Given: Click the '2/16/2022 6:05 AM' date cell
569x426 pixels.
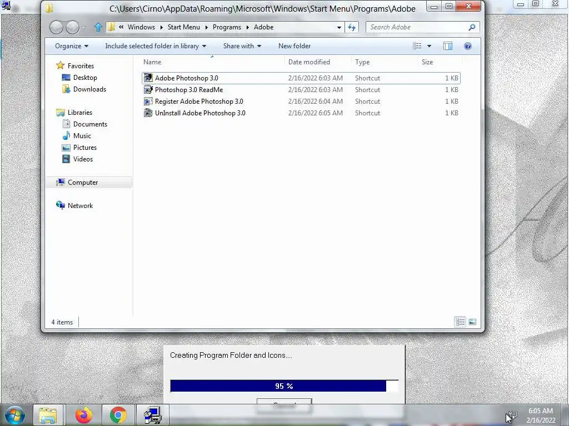Looking at the screenshot, I should coord(316,113).
